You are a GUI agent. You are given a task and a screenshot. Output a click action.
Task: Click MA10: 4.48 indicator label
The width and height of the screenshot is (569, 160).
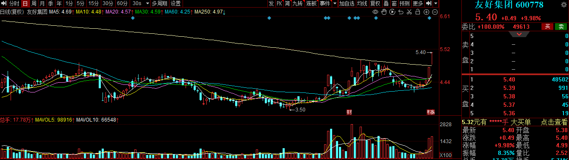coord(89,12)
